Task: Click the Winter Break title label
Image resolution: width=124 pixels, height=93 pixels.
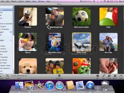Action: tap(81, 52)
